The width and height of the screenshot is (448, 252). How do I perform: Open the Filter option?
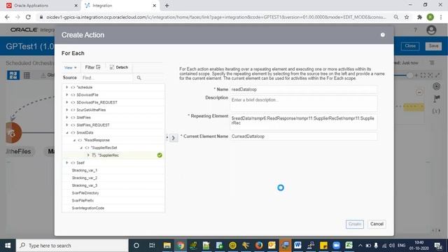coord(92,67)
